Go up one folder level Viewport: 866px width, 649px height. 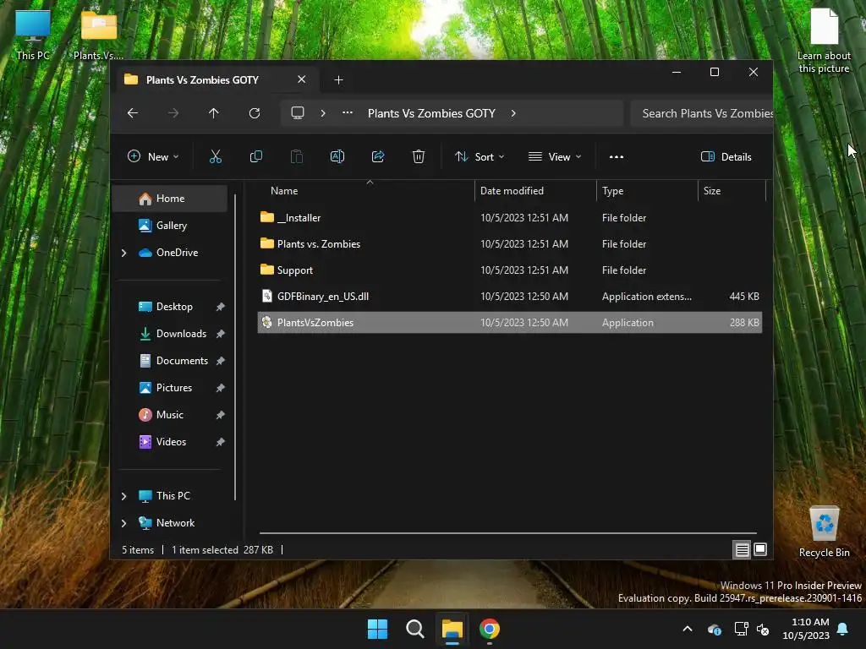[214, 113]
